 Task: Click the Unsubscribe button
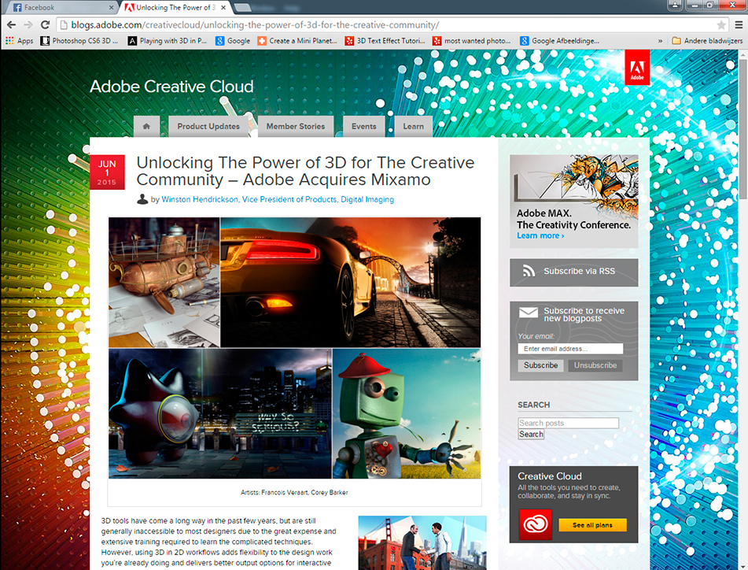point(595,365)
